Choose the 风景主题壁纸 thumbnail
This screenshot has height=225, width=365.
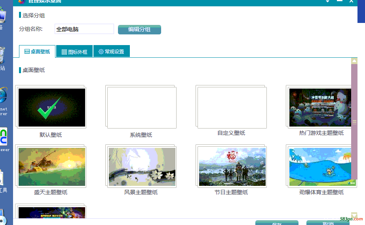pos(142,166)
